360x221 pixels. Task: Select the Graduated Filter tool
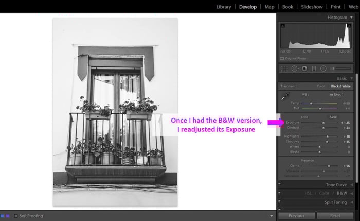coord(314,69)
